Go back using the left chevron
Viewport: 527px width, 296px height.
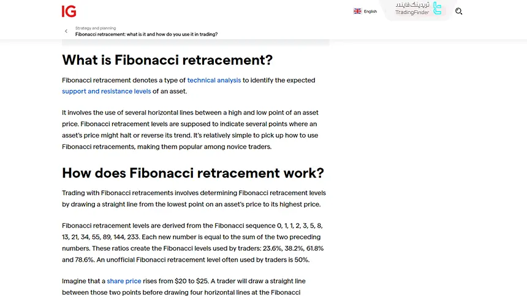pos(66,31)
